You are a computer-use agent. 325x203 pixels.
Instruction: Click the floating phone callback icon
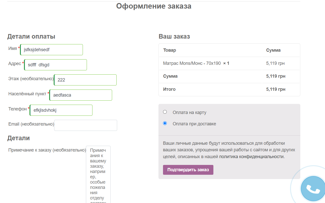pyautogui.click(x=313, y=189)
